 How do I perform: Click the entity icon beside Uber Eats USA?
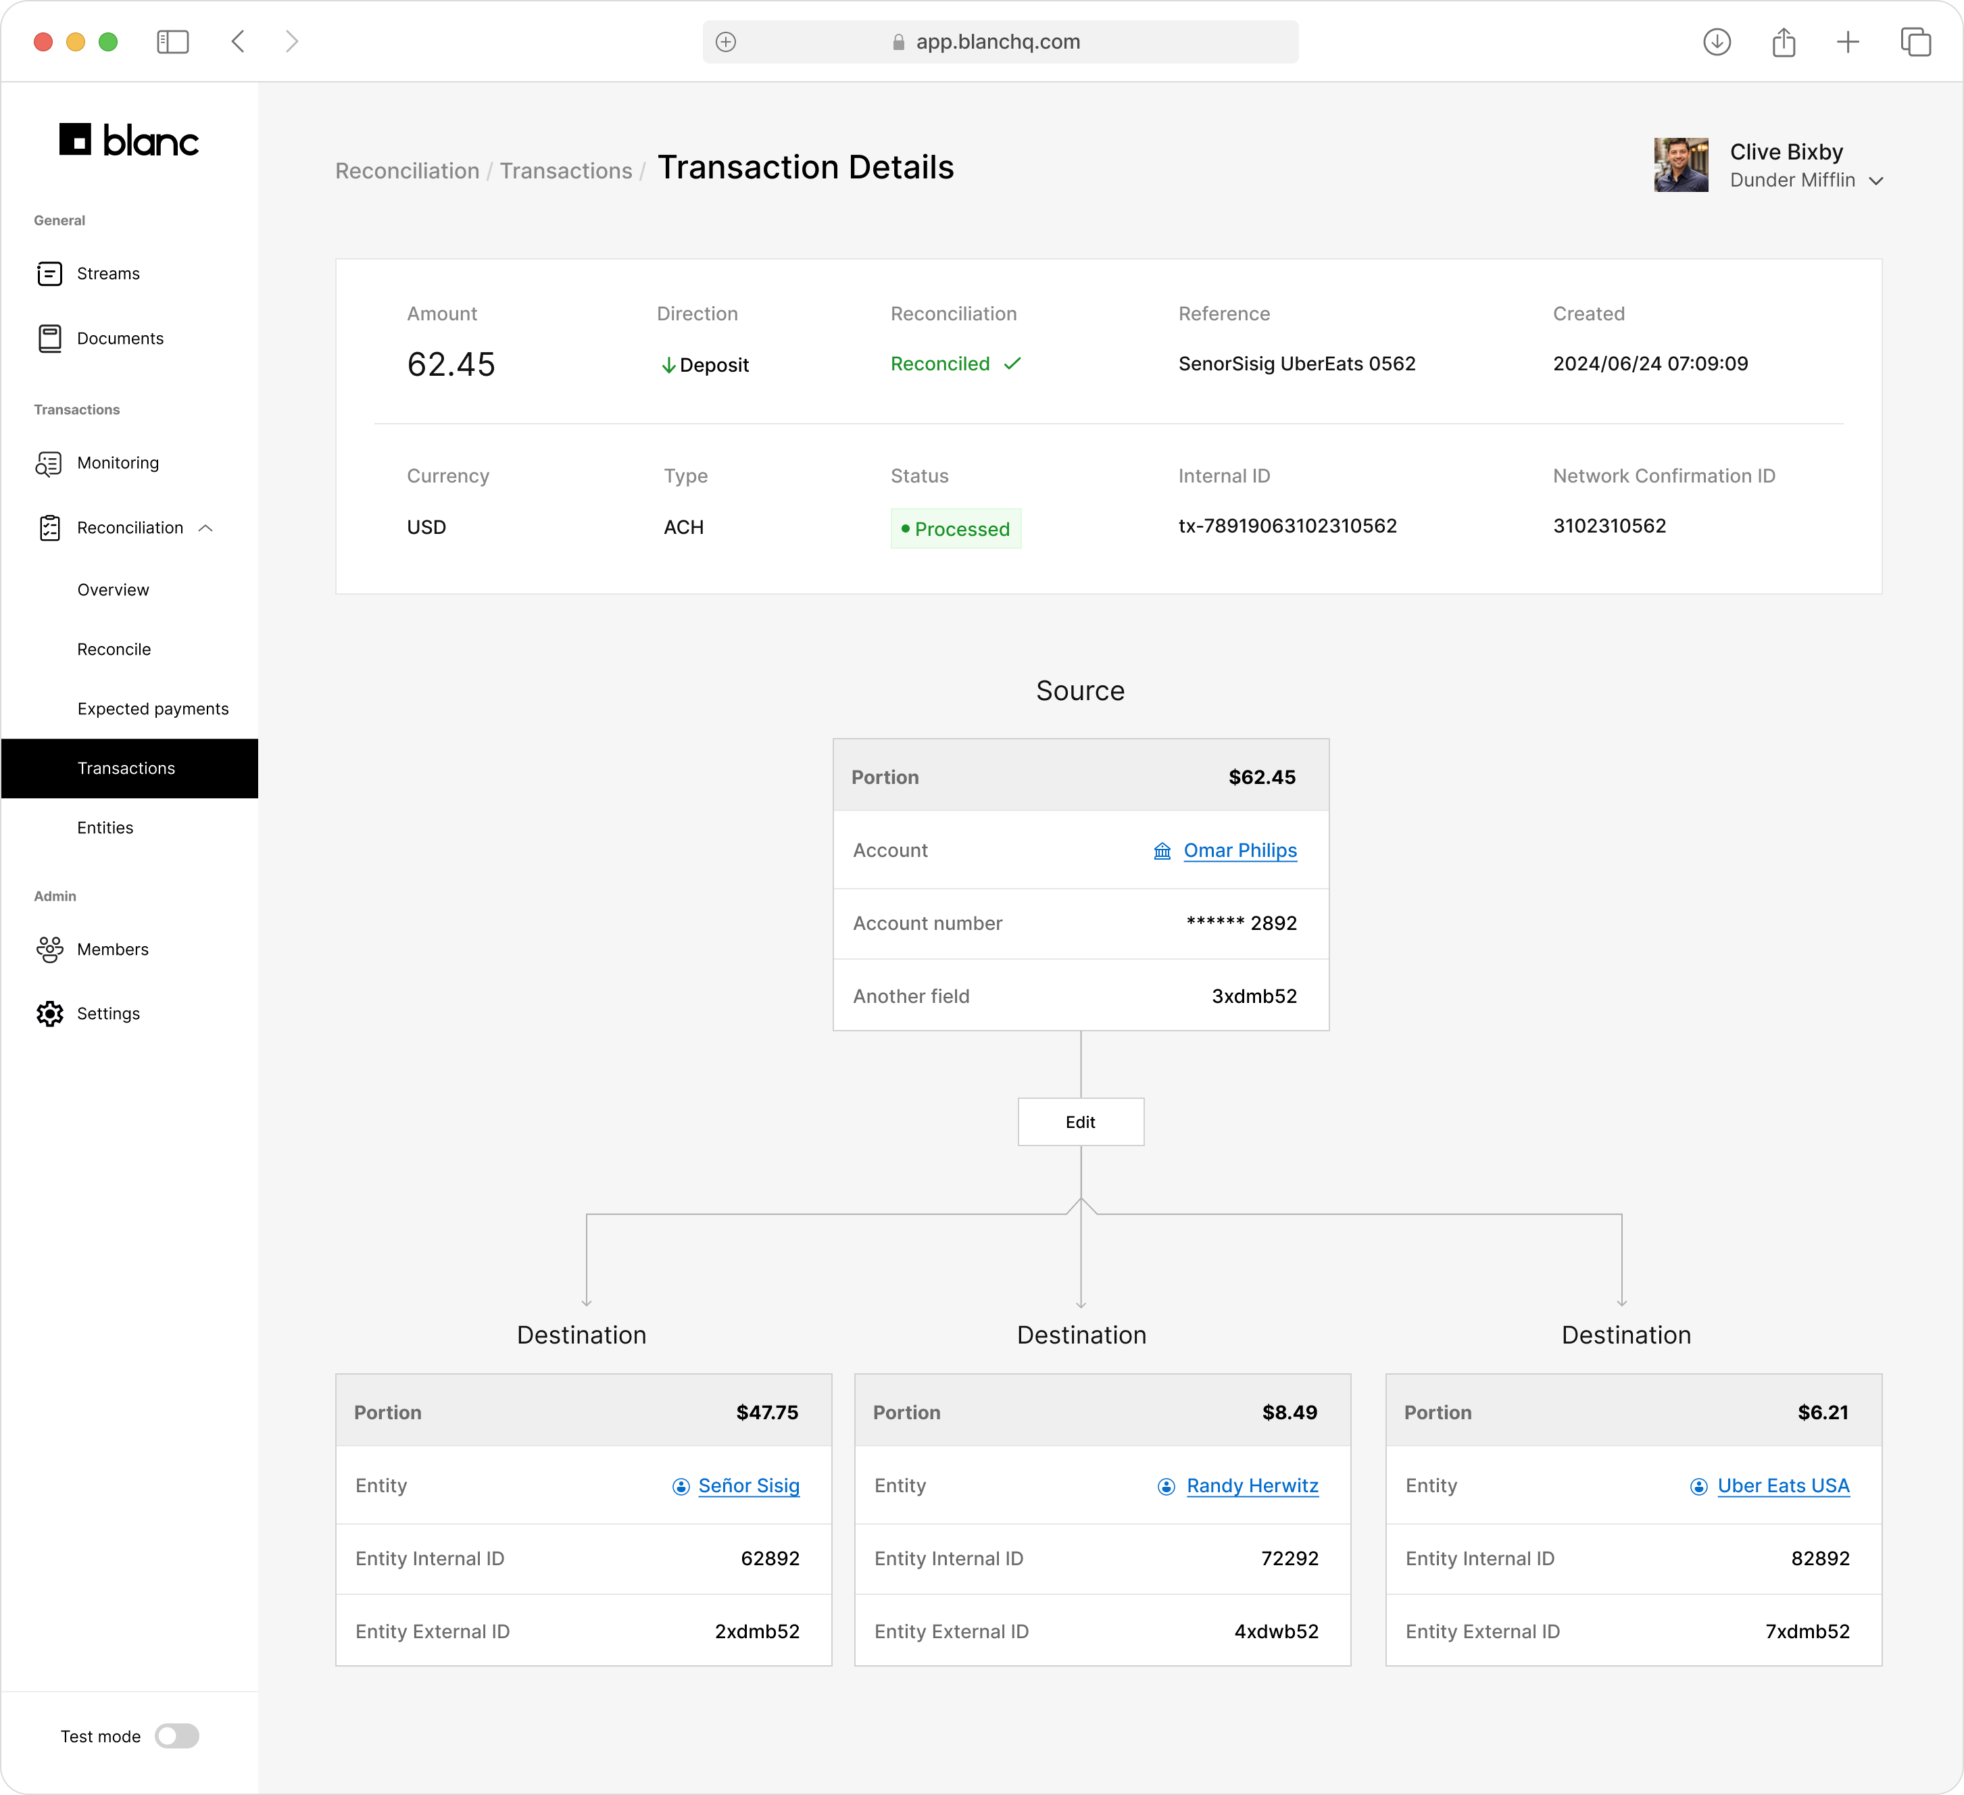(1698, 1486)
